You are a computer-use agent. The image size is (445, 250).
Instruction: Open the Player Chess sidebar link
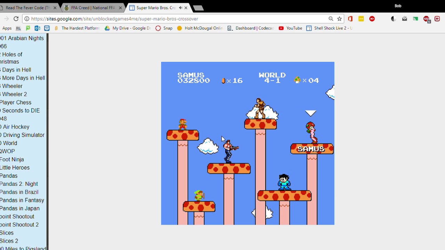(16, 102)
